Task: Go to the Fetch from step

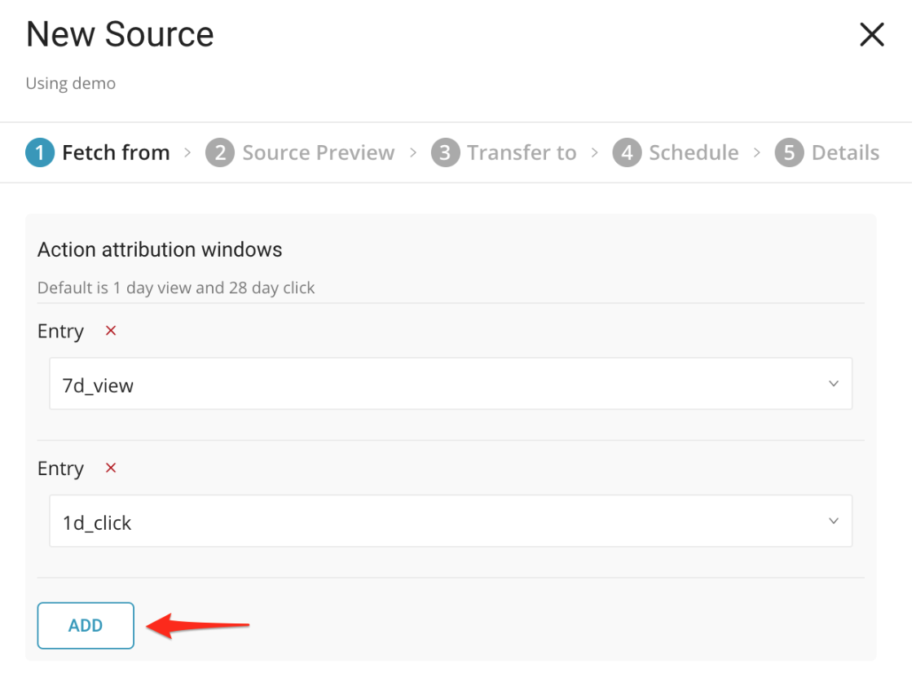Action: pyautogui.click(x=116, y=152)
